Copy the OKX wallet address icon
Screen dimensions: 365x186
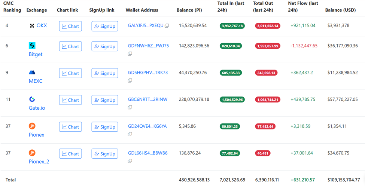tap(167, 26)
